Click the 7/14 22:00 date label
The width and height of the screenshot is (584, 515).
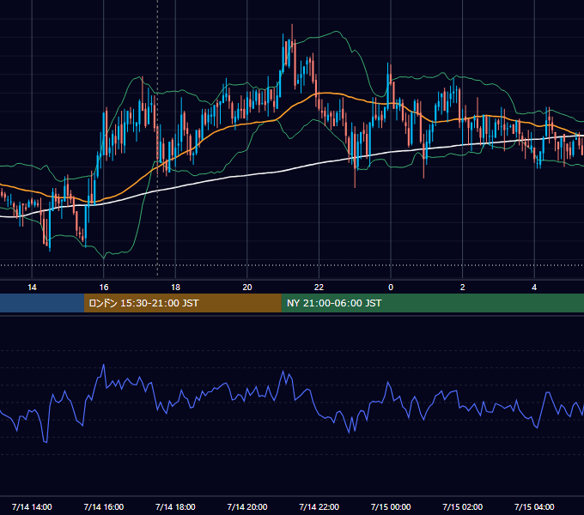pyautogui.click(x=319, y=506)
